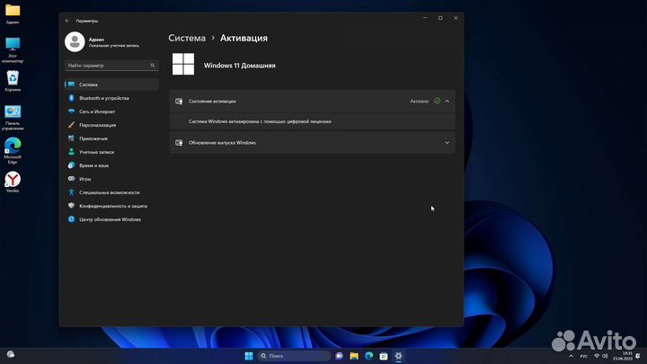The height and width of the screenshot is (364, 647).
Task: Close the Параметры window
Action: pyautogui.click(x=456, y=18)
